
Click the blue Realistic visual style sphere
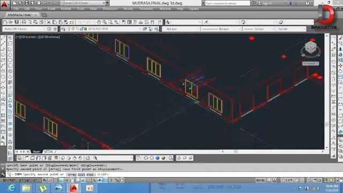pos(158,158)
